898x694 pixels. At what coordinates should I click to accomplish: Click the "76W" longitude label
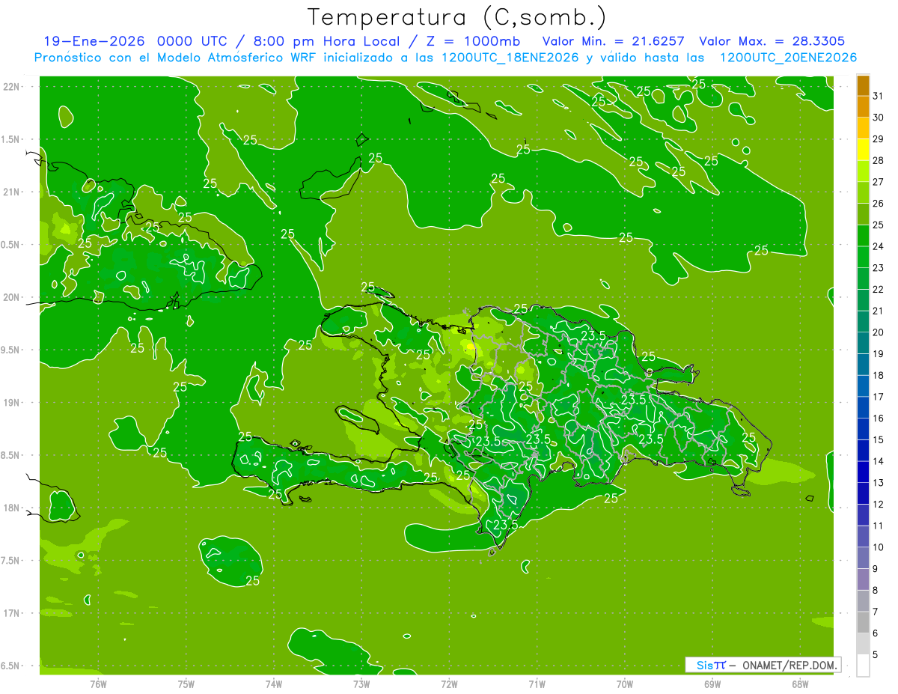98,684
